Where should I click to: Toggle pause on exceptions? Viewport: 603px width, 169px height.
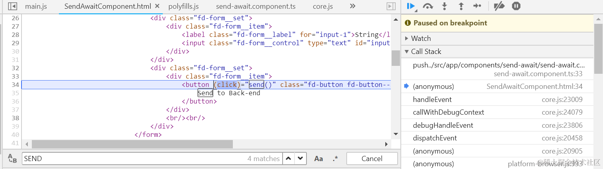click(x=516, y=6)
